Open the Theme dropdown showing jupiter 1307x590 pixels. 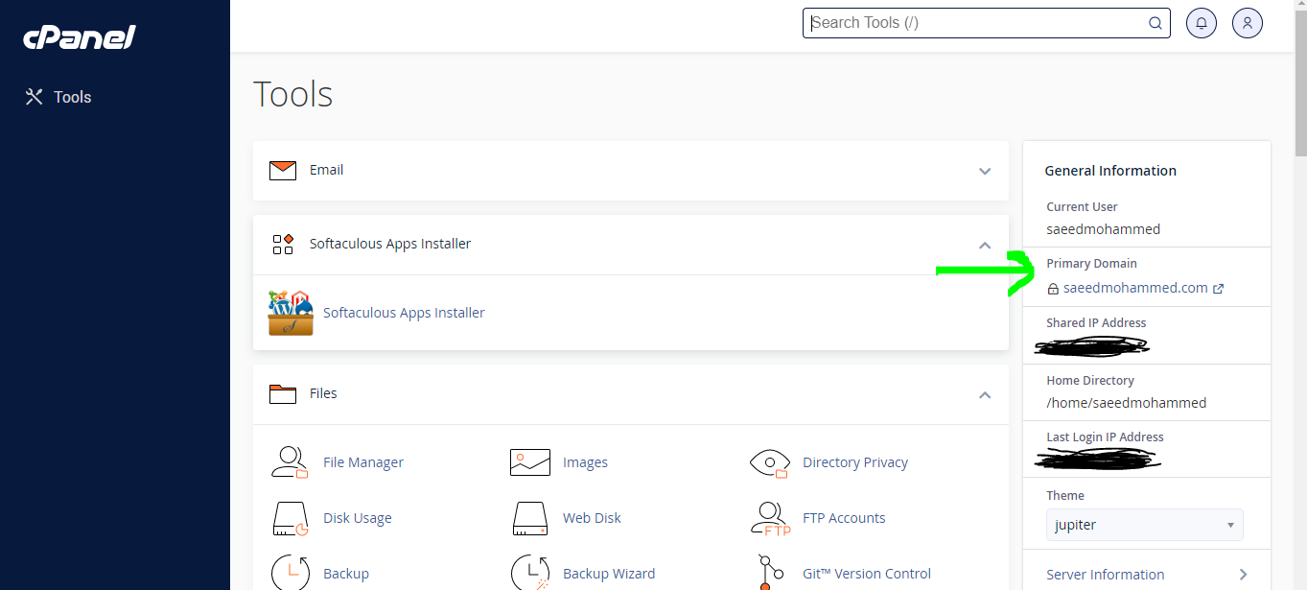coord(1144,525)
